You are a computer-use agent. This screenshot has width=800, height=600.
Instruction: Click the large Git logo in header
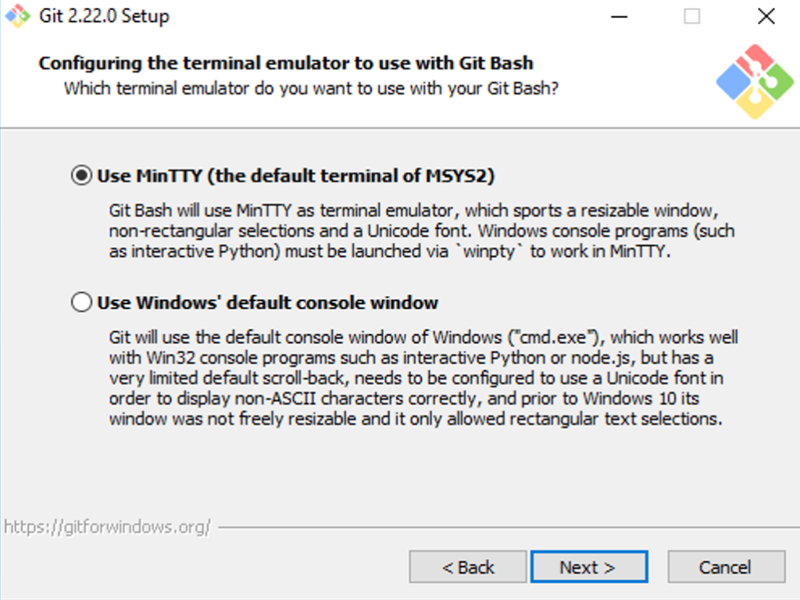[755, 81]
